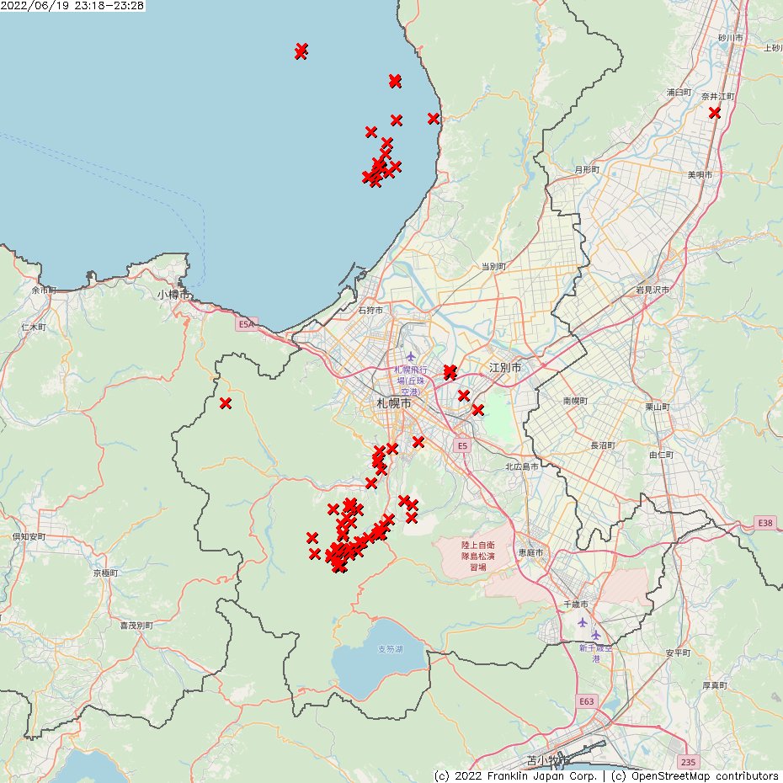Screen dimensions: 783x783
Task: Click the 仁木町 town label
Action: (34, 327)
